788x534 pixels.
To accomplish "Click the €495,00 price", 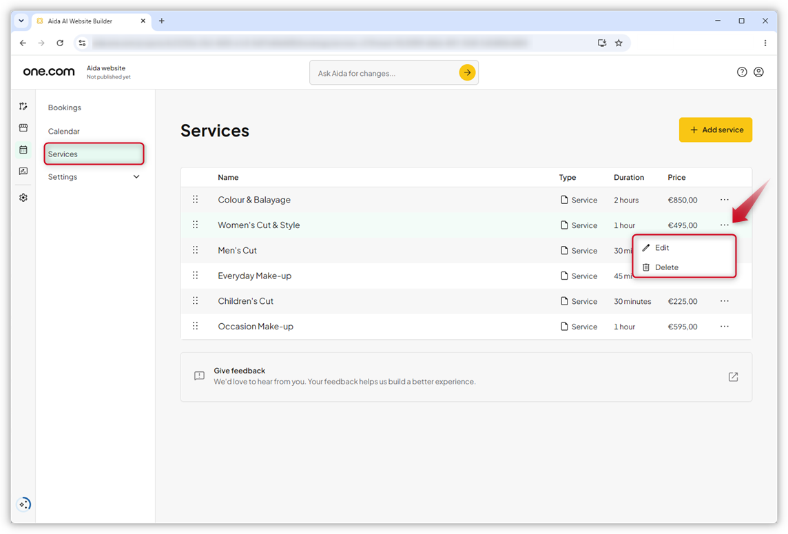I will (x=683, y=225).
